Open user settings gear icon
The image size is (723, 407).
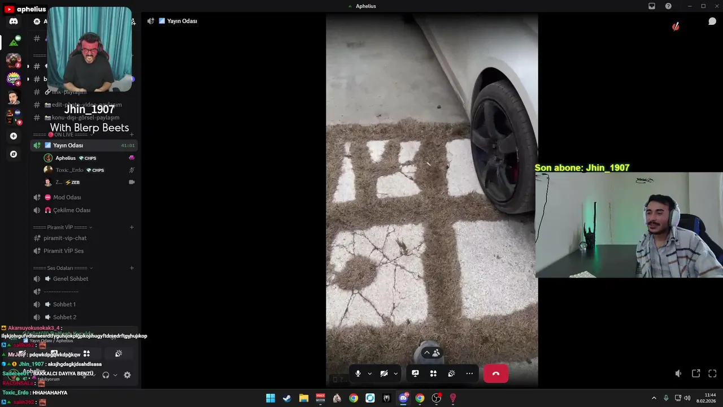click(127, 375)
